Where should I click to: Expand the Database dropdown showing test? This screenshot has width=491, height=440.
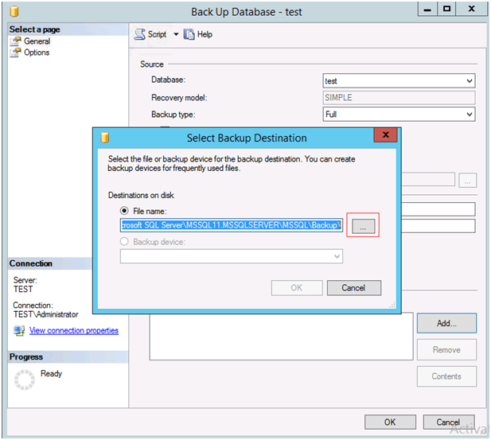click(469, 81)
